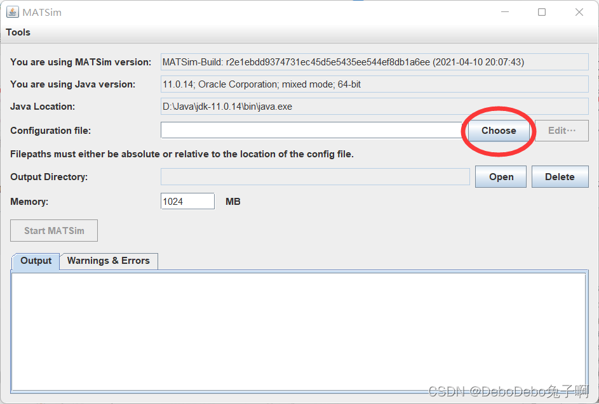Image resolution: width=599 pixels, height=404 pixels.
Task: Click the 'Filepaths must either be absolute' note
Action: pos(182,154)
